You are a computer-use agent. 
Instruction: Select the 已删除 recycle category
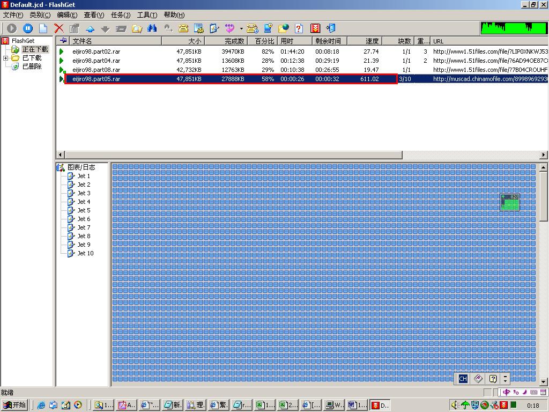coord(32,66)
